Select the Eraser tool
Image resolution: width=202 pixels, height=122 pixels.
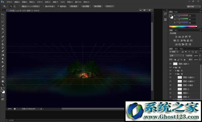point(3,51)
